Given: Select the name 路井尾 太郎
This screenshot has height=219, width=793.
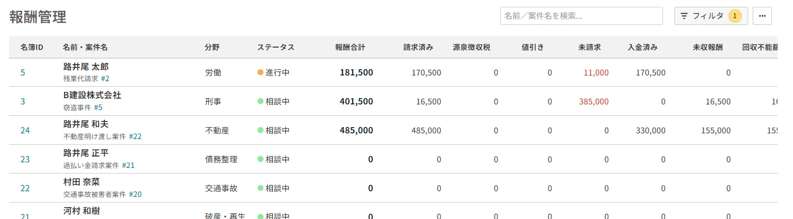Looking at the screenshot, I should [x=86, y=67].
